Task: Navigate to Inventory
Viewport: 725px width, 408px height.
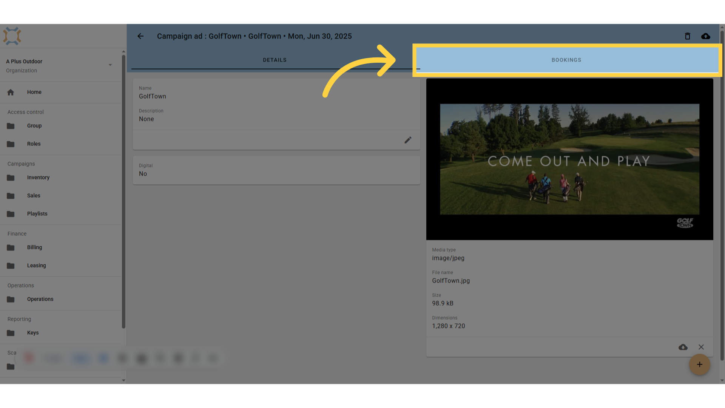Action: (x=38, y=178)
